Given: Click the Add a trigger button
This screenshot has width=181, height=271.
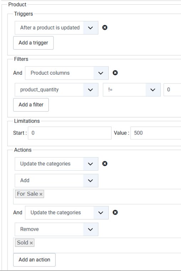Looking at the screenshot, I should pos(33,43).
